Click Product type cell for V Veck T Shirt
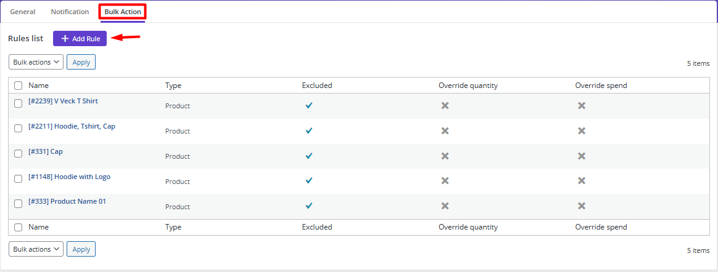Viewport: 718px width, 272px height. (178, 106)
